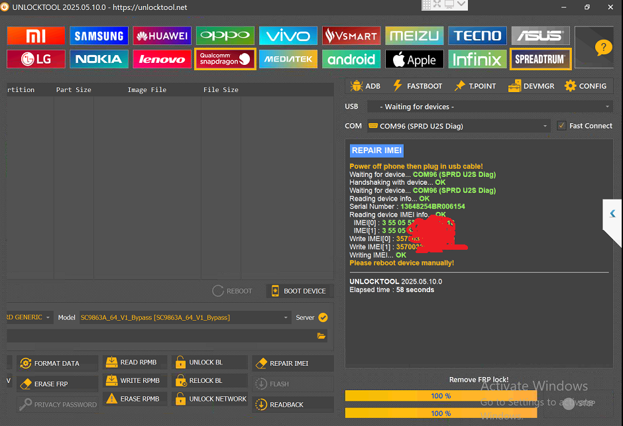Open the Samsung brand tile

pyautogui.click(x=99, y=36)
